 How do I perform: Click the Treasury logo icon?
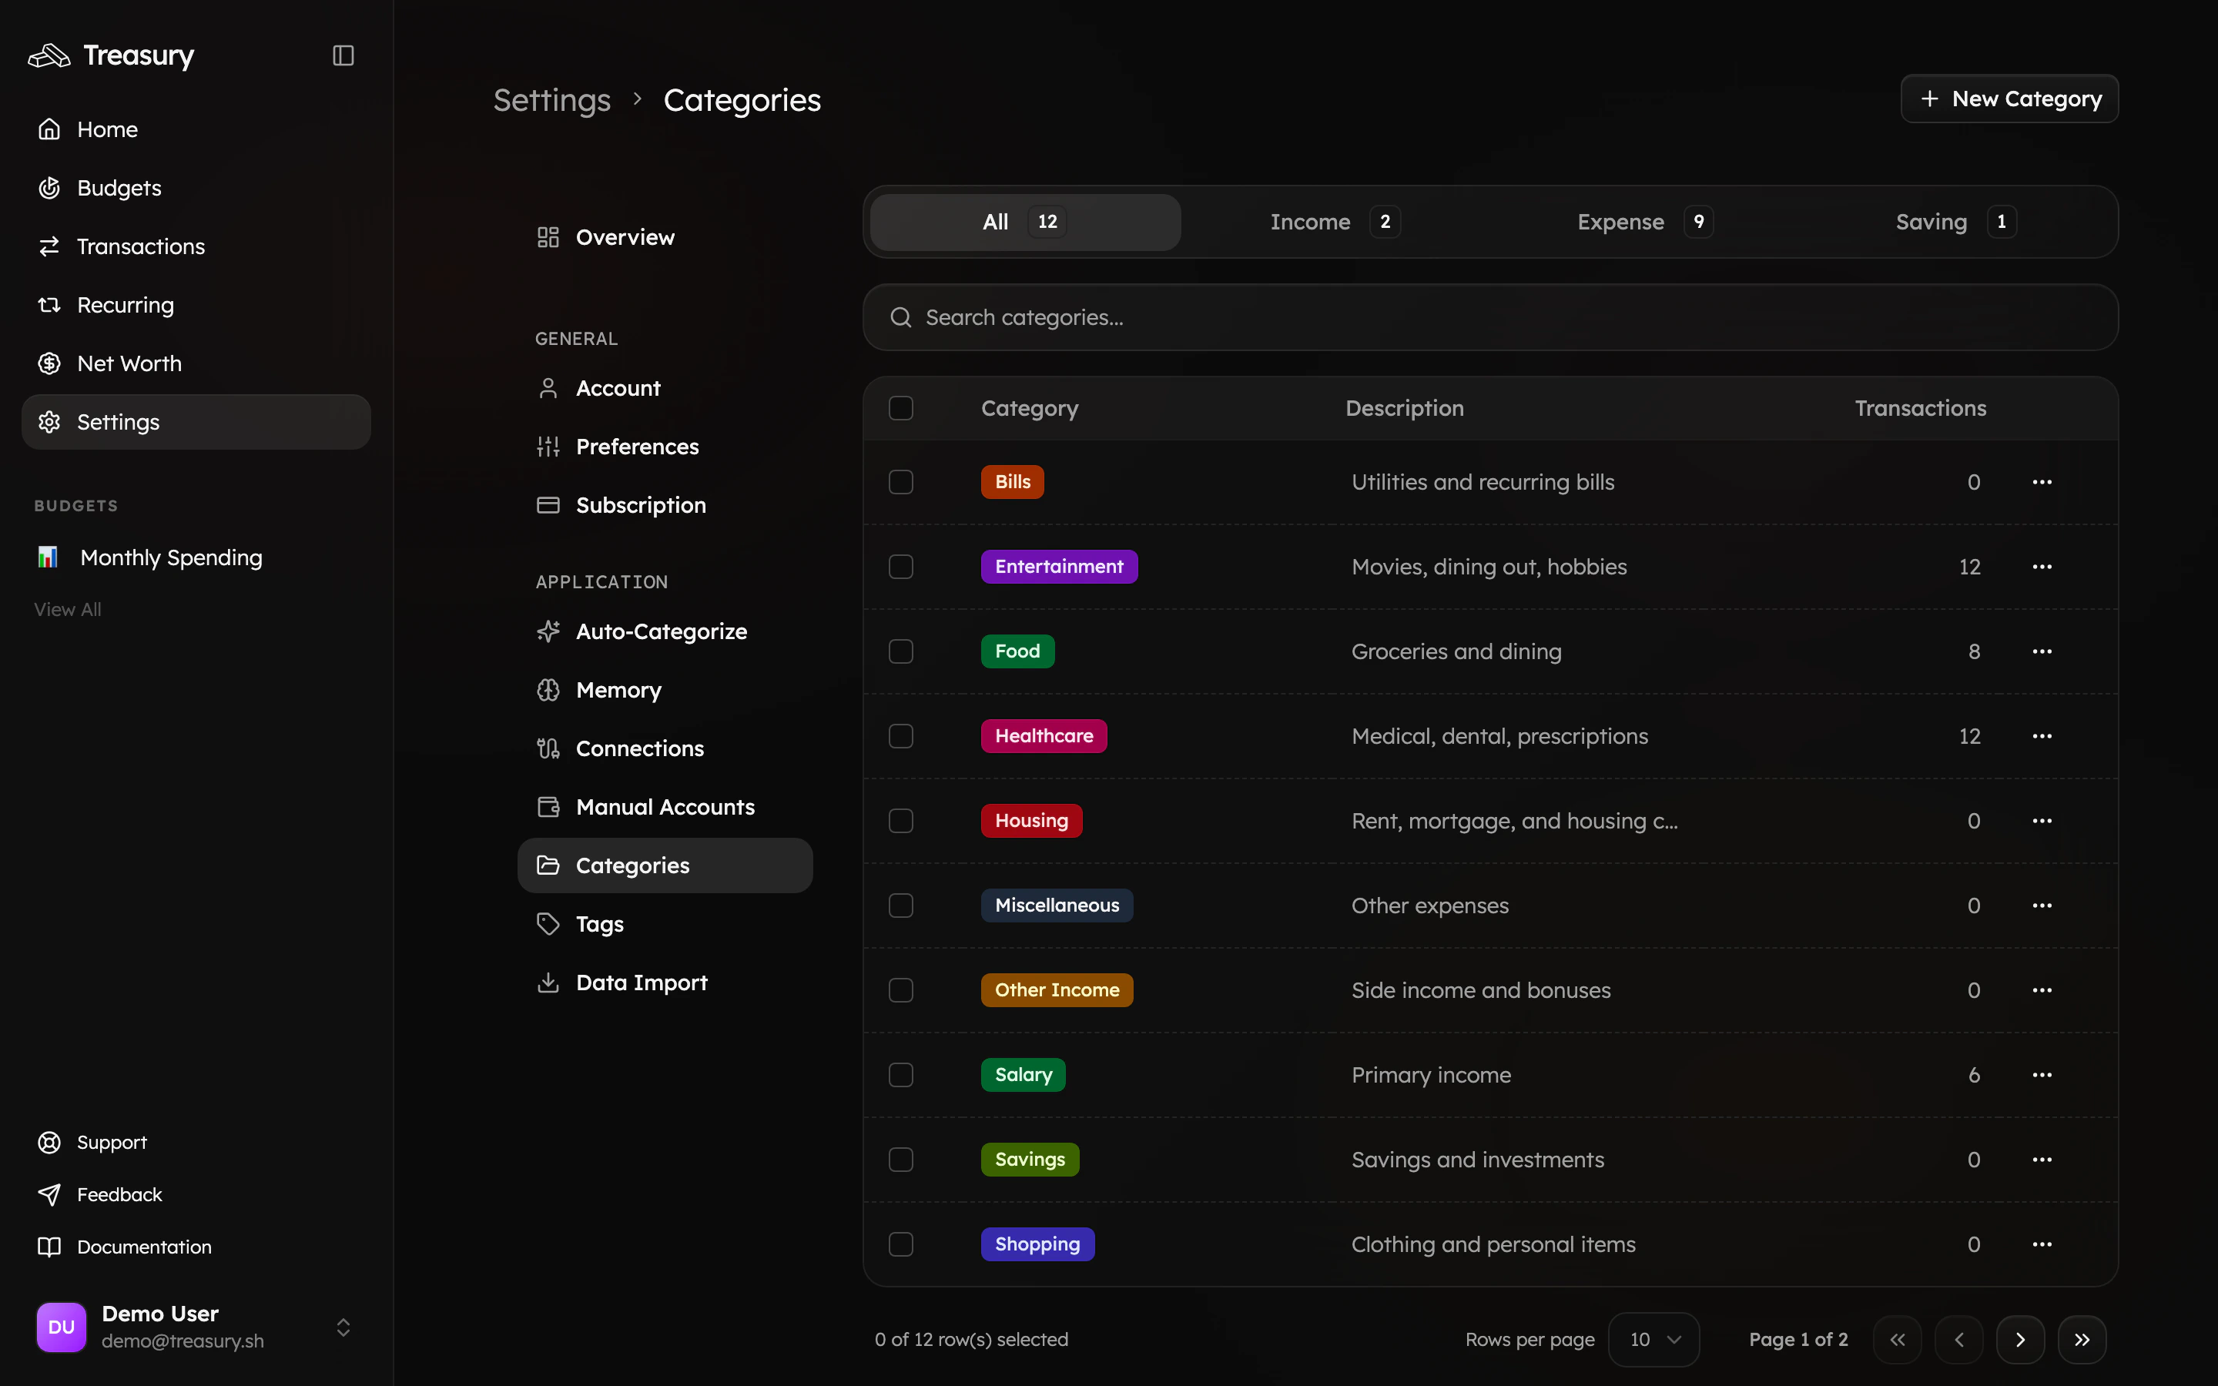[49, 56]
